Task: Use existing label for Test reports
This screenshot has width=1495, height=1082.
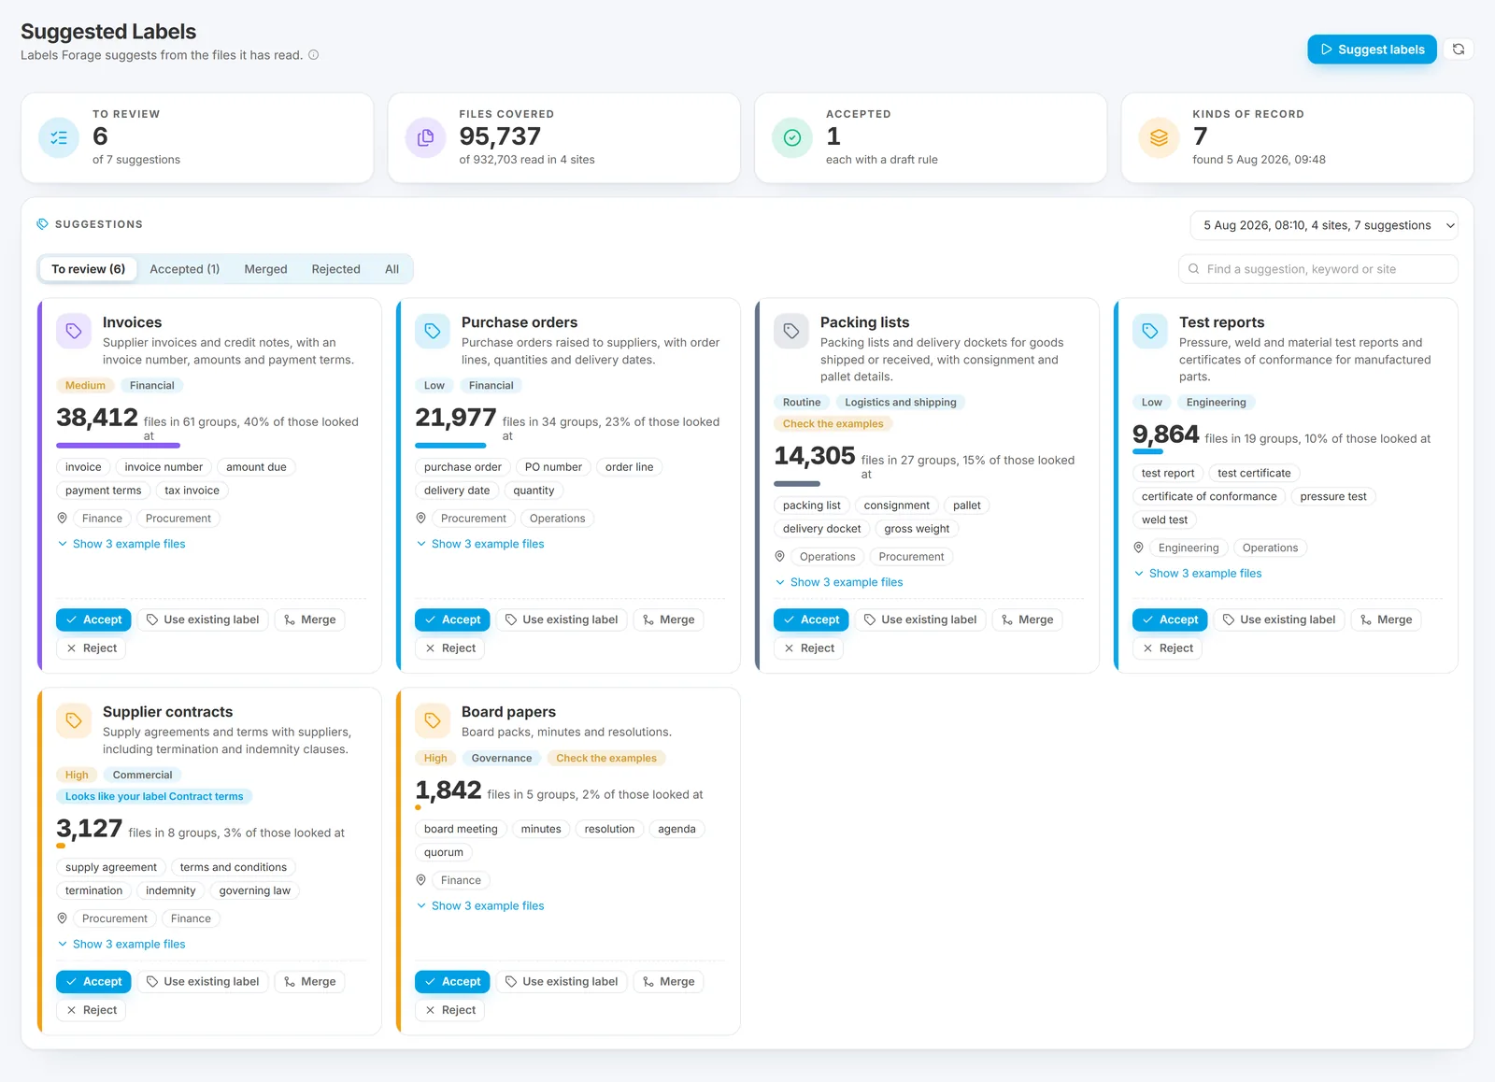Action: 1279,619
